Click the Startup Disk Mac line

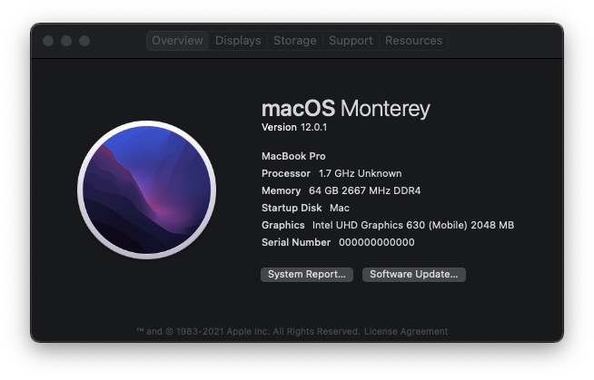[305, 208]
